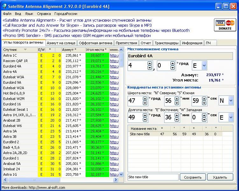The image size is (239, 191).
Task: Select Badr 4,5,6 satellite row
Action: coord(60,147)
